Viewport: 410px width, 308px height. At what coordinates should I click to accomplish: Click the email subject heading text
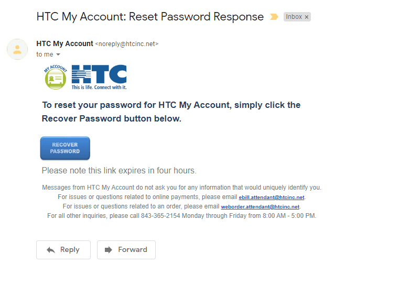(x=150, y=17)
